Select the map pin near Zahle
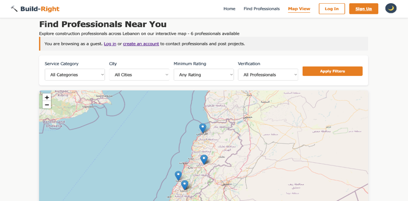Image resolution: width=408 pixels, height=201 pixels. (204, 160)
